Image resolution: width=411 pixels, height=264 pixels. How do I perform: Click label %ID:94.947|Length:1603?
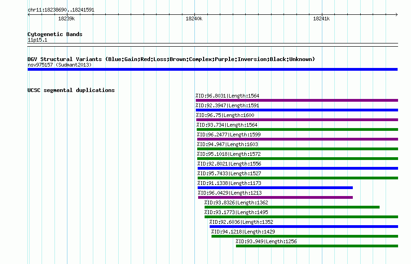pyautogui.click(x=228, y=144)
